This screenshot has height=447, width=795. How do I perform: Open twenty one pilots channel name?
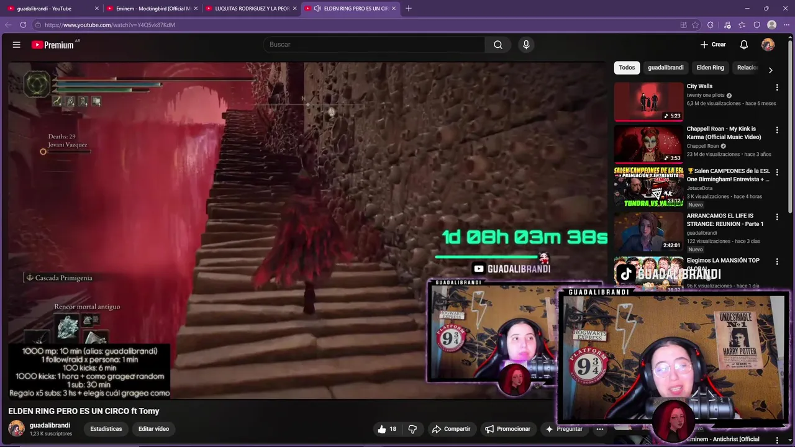tap(706, 96)
